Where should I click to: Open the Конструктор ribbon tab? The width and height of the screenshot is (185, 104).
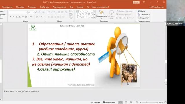[7, 7]
